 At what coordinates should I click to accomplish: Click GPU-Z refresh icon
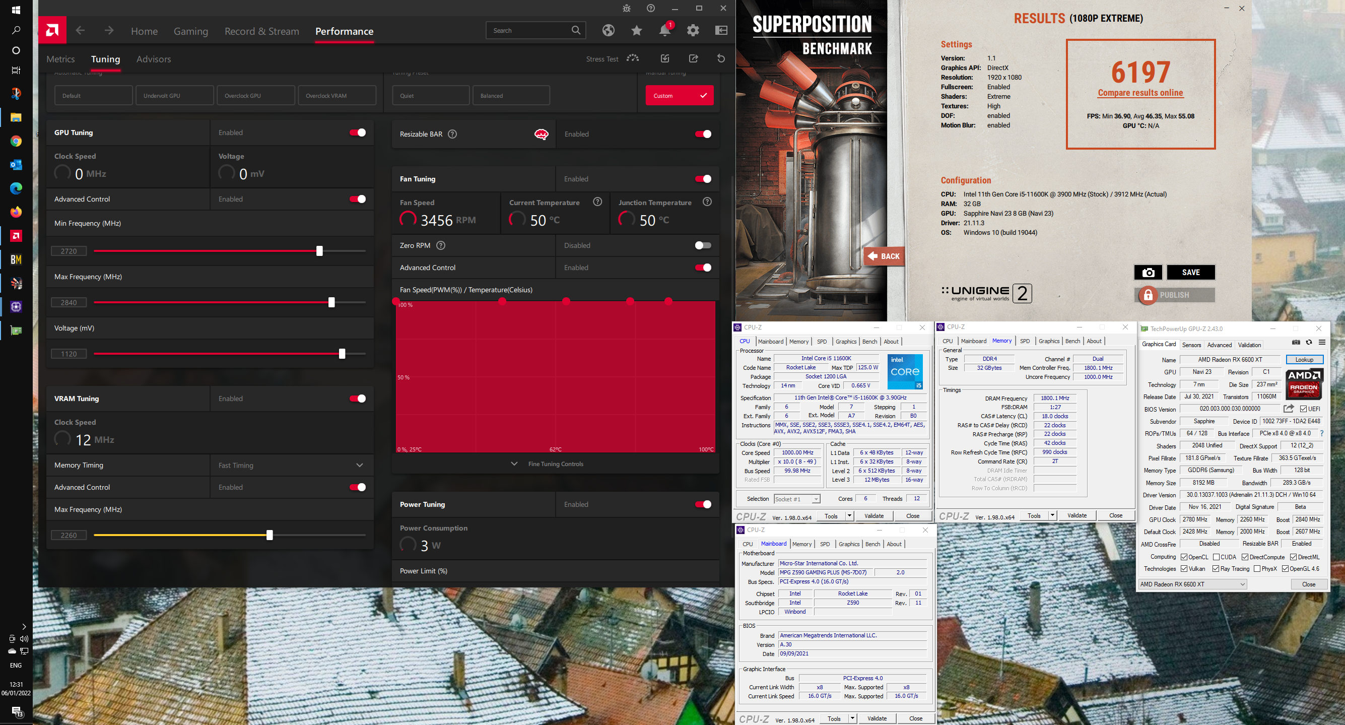1309,342
